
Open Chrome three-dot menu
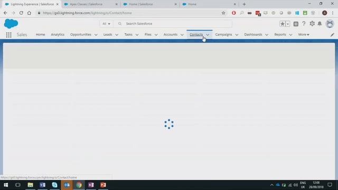click(x=333, y=13)
